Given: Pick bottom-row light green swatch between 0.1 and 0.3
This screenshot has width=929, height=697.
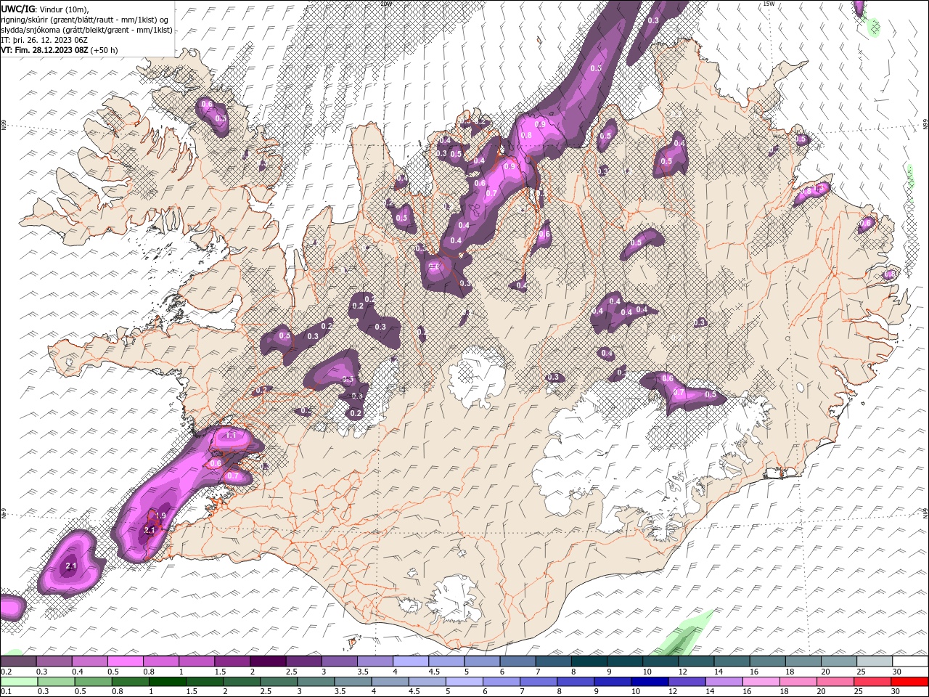Looking at the screenshot, I should [x=18, y=682].
